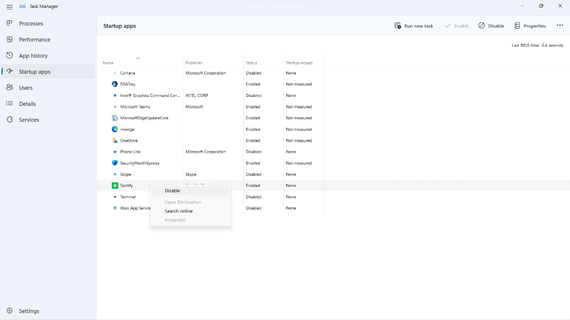Click the Details list icon

click(x=9, y=103)
